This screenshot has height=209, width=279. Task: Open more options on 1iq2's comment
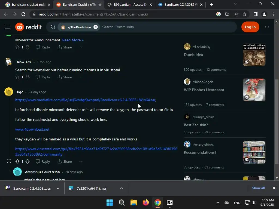pos(81,161)
